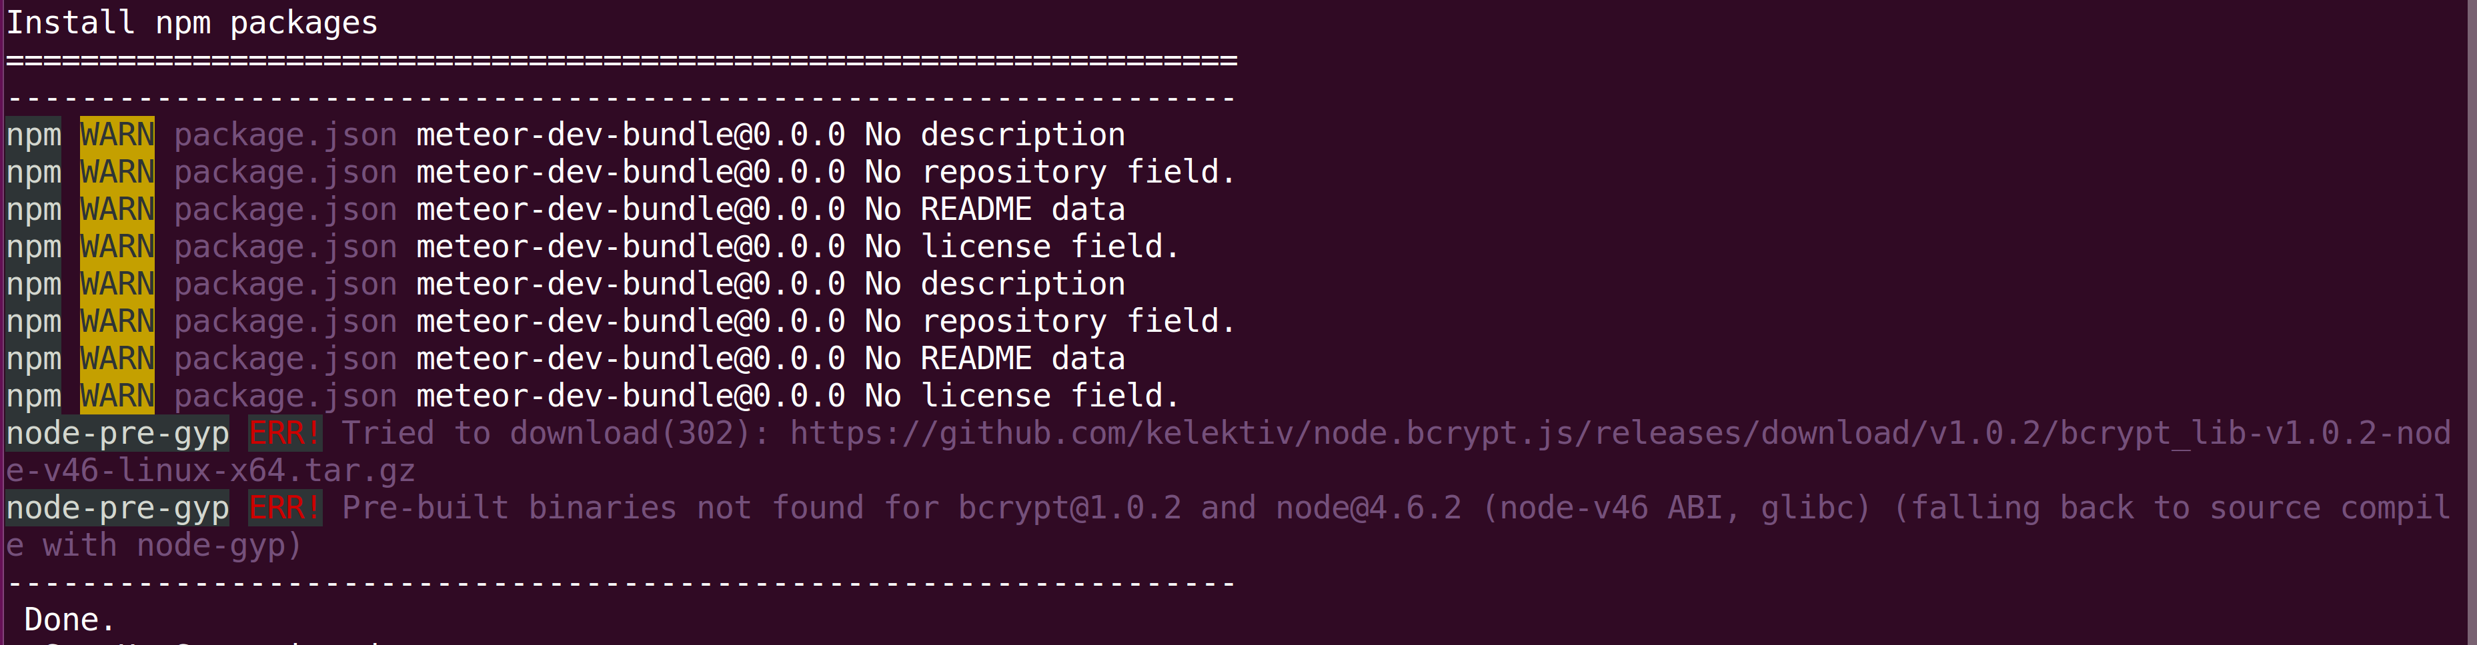Click the "(node-v46 ABI, glibc)" text
2477x645 pixels.
coord(1677,508)
